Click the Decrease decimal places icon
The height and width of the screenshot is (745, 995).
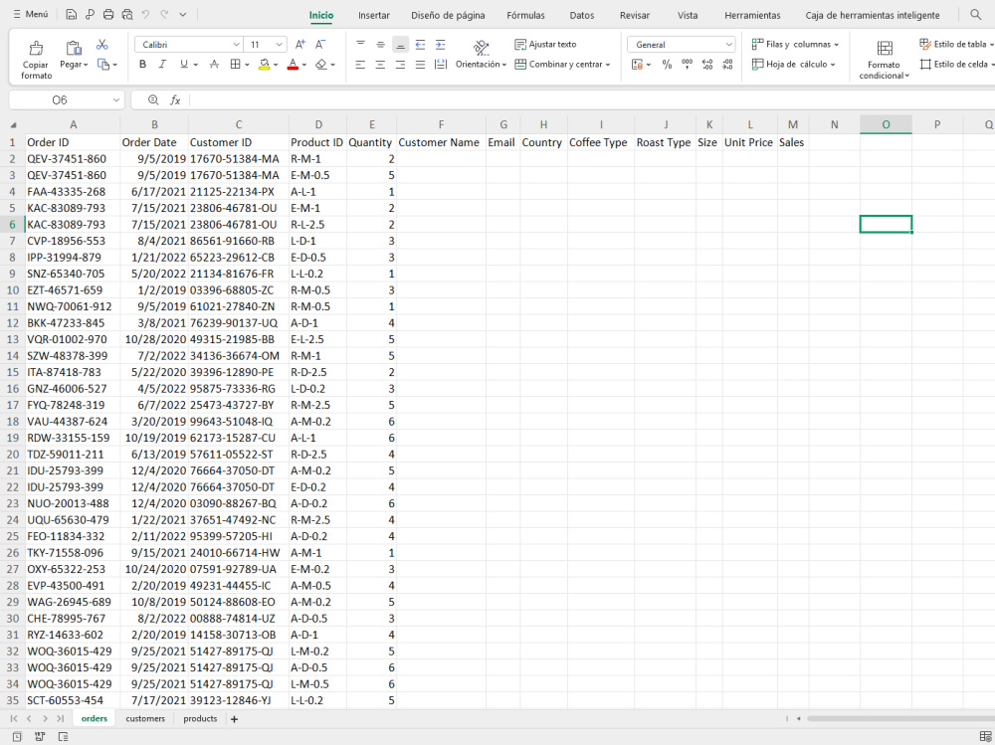click(x=728, y=64)
